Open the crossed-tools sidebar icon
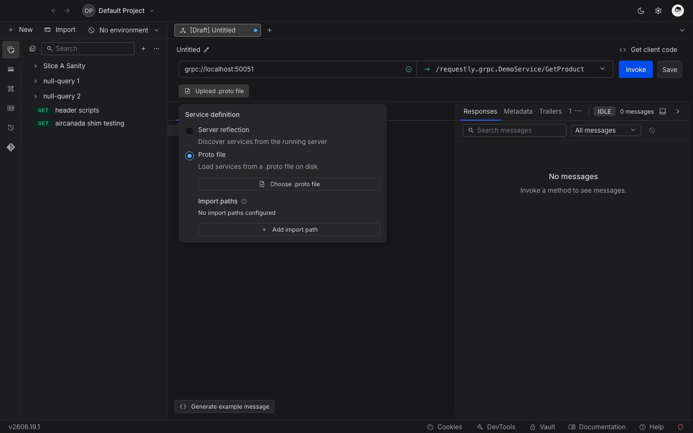This screenshot has height=433, width=693. pyautogui.click(x=11, y=89)
